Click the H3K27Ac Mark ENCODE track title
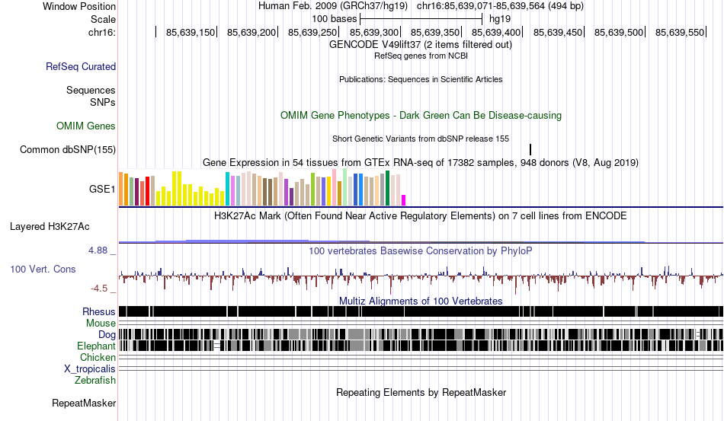This screenshot has width=724, height=421. coord(421,215)
